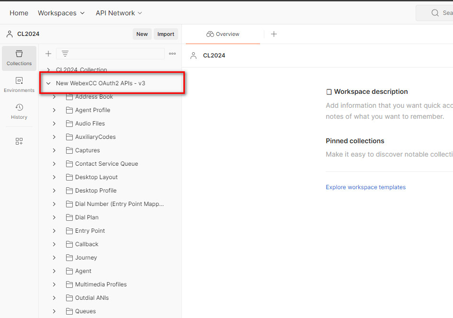
Task: Expand the Audio Files folder chevron
Action: pos(54,124)
